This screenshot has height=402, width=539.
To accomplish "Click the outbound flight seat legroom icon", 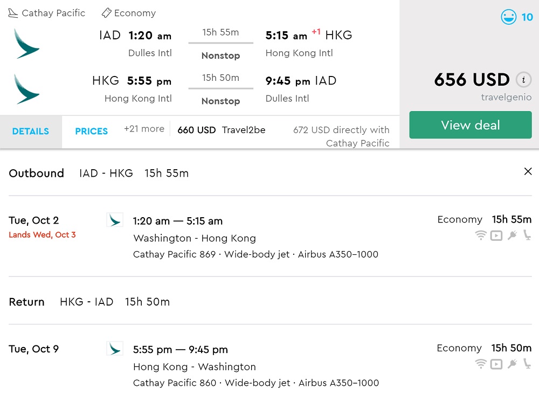I will tap(527, 235).
